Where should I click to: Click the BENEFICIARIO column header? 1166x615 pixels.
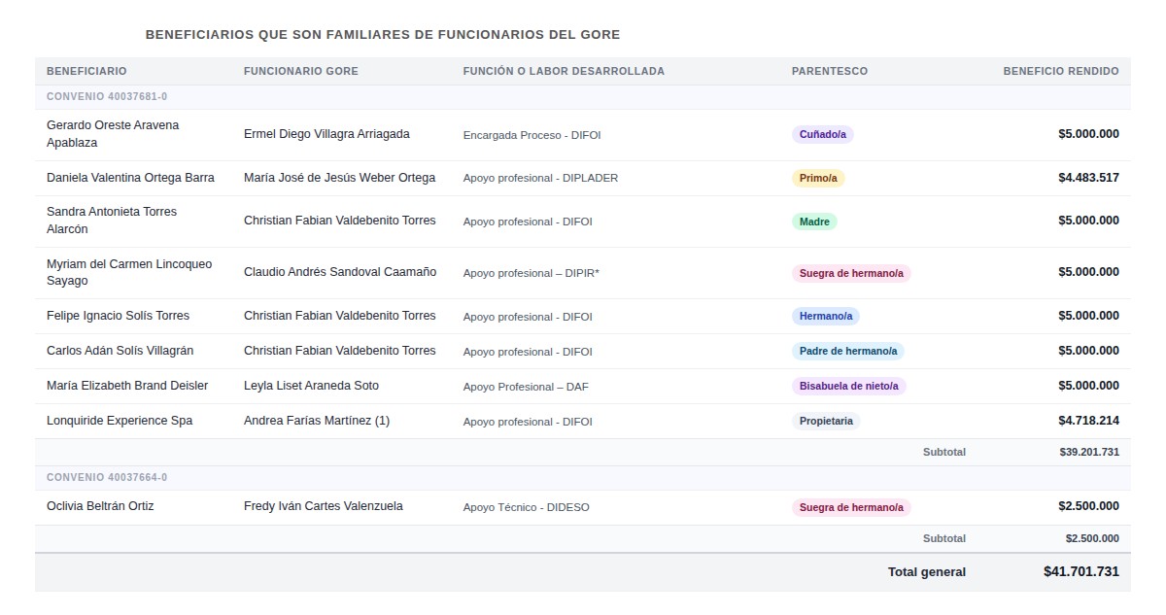click(x=86, y=71)
